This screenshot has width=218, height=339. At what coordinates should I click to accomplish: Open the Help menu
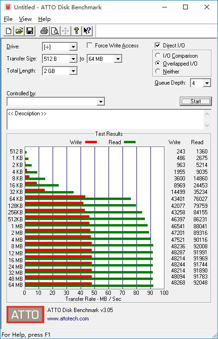tap(44, 19)
